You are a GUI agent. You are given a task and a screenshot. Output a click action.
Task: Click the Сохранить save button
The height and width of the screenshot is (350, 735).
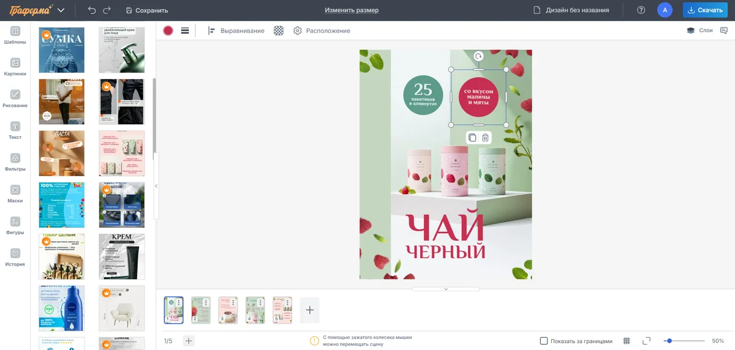[146, 10]
